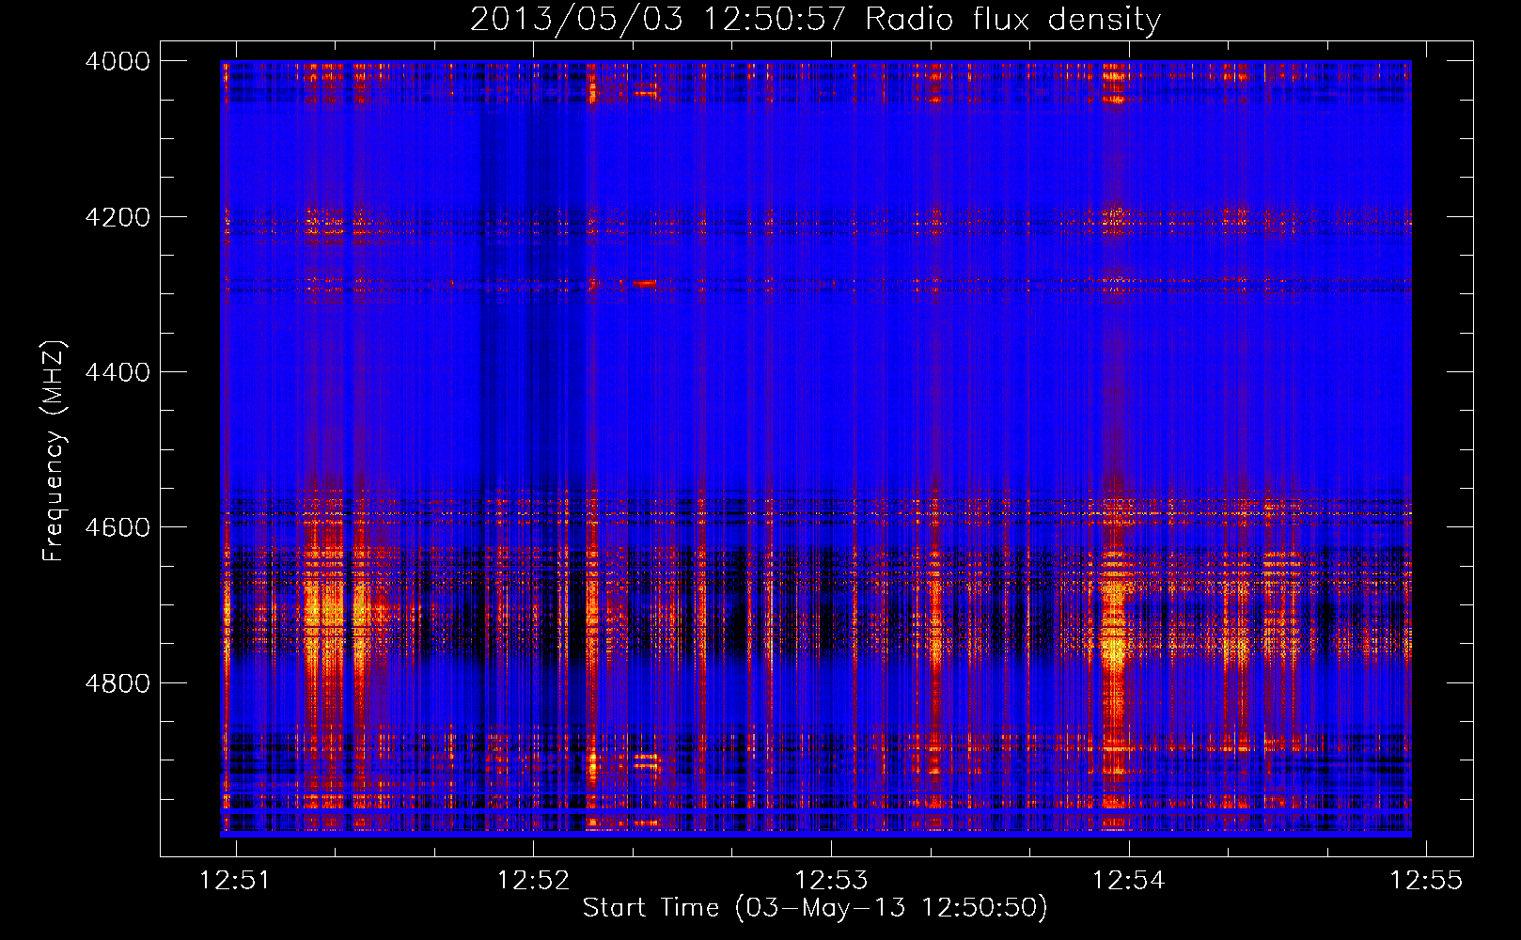Click the 12:54 time tick label
This screenshot has height=940, width=1521.
tap(1128, 881)
